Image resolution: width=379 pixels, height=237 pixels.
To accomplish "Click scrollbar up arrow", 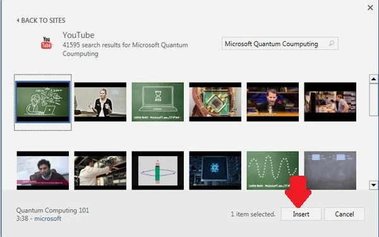I will pyautogui.click(x=373, y=79).
